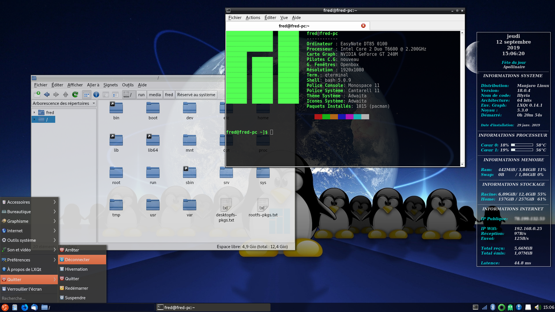Viewport: 555px width, 312px height.
Task: Select the 'rootfs-pkgs.txt' file
Action: click(263, 208)
